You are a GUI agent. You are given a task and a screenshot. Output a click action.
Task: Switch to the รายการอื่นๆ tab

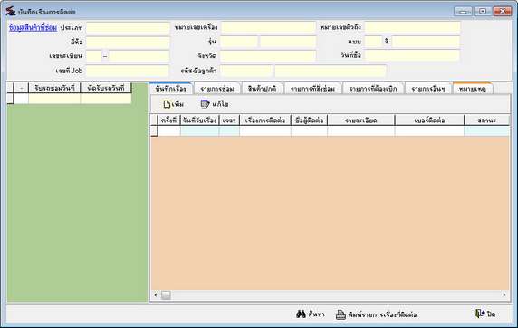[427, 89]
